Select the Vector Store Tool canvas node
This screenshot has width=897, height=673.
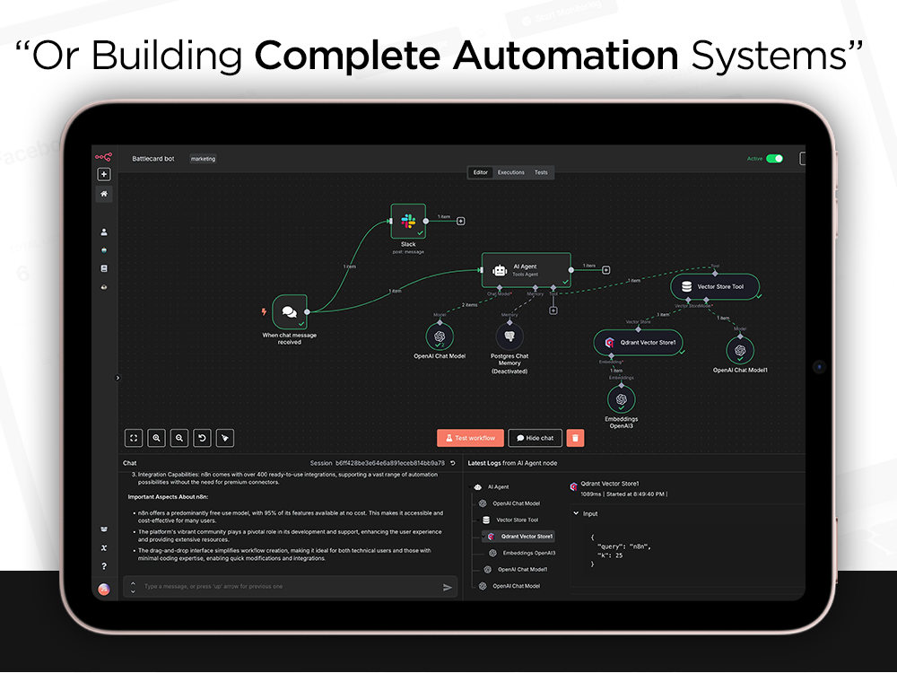click(x=715, y=287)
